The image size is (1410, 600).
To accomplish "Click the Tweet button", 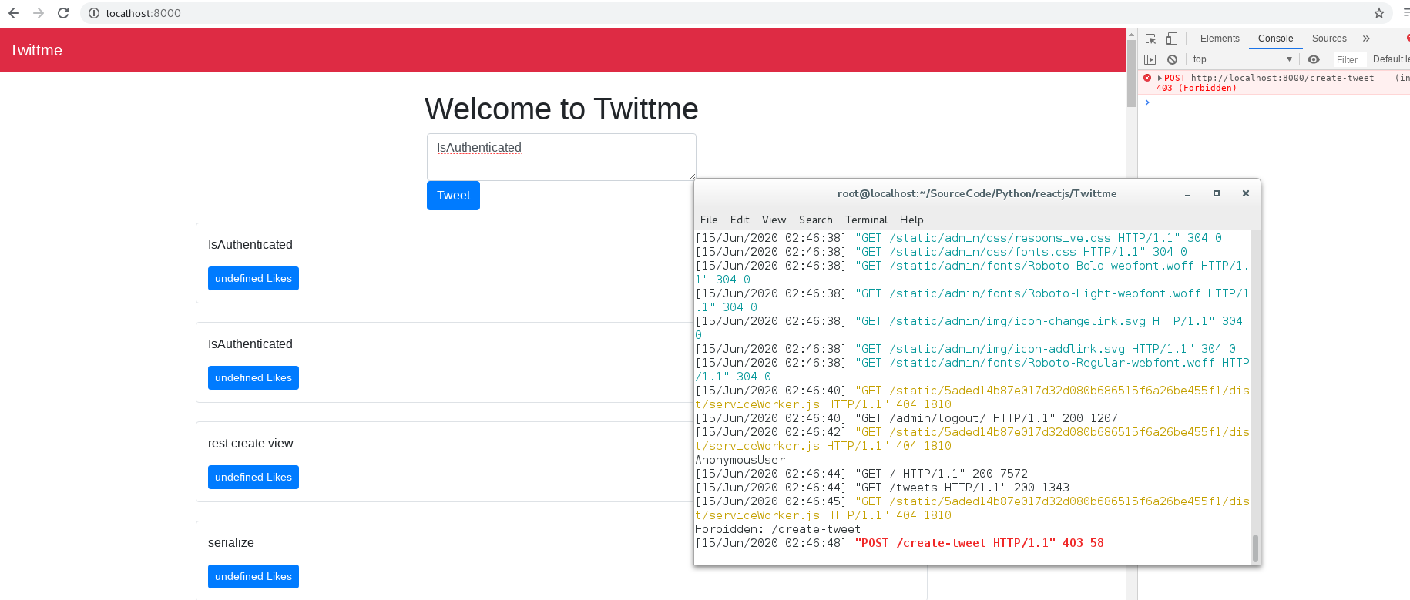I will 453,196.
